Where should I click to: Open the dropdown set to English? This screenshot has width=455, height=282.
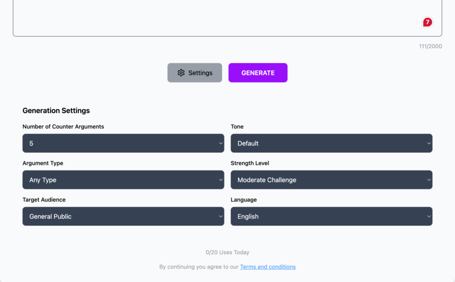point(331,216)
